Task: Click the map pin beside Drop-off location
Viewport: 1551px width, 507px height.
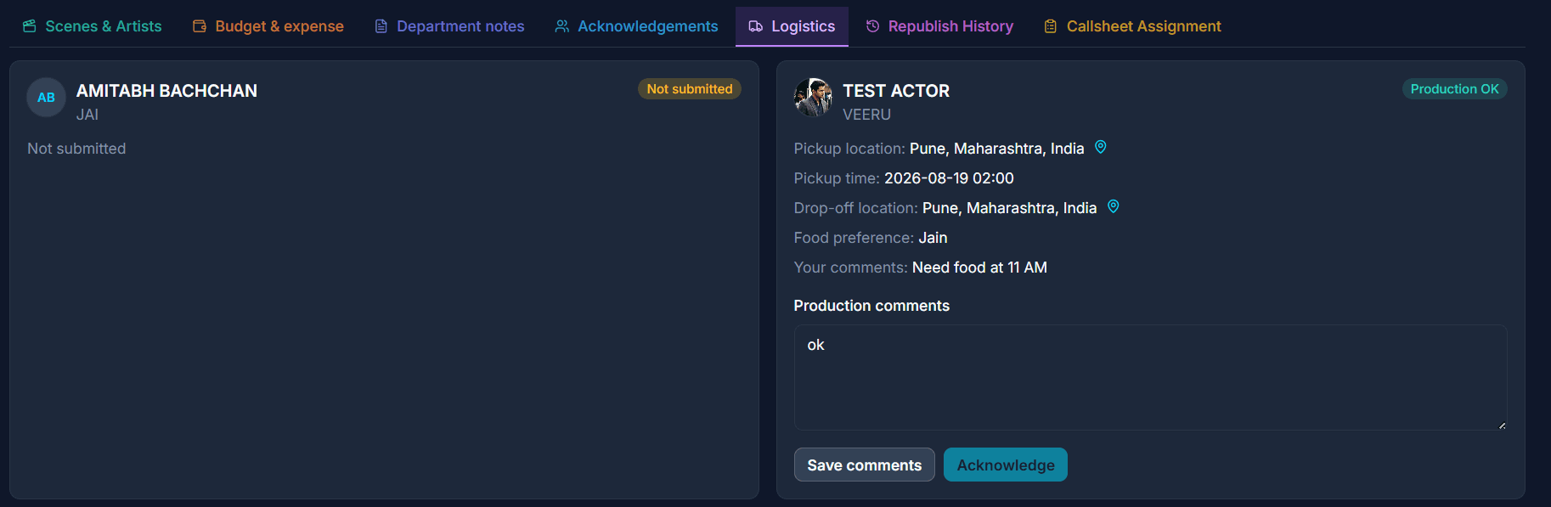Action: [x=1113, y=206]
